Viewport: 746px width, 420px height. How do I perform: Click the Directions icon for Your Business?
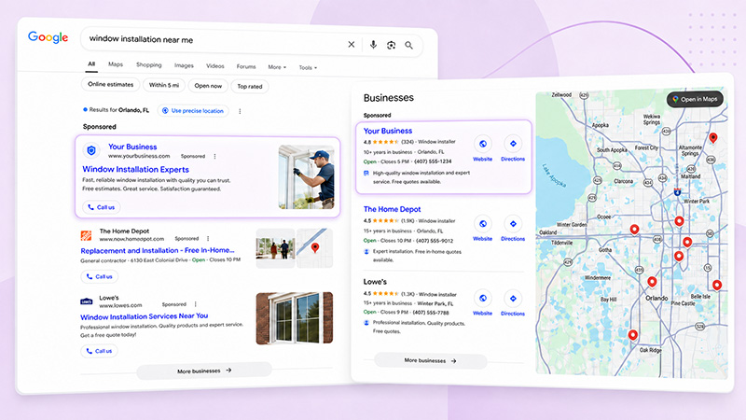pos(513,144)
